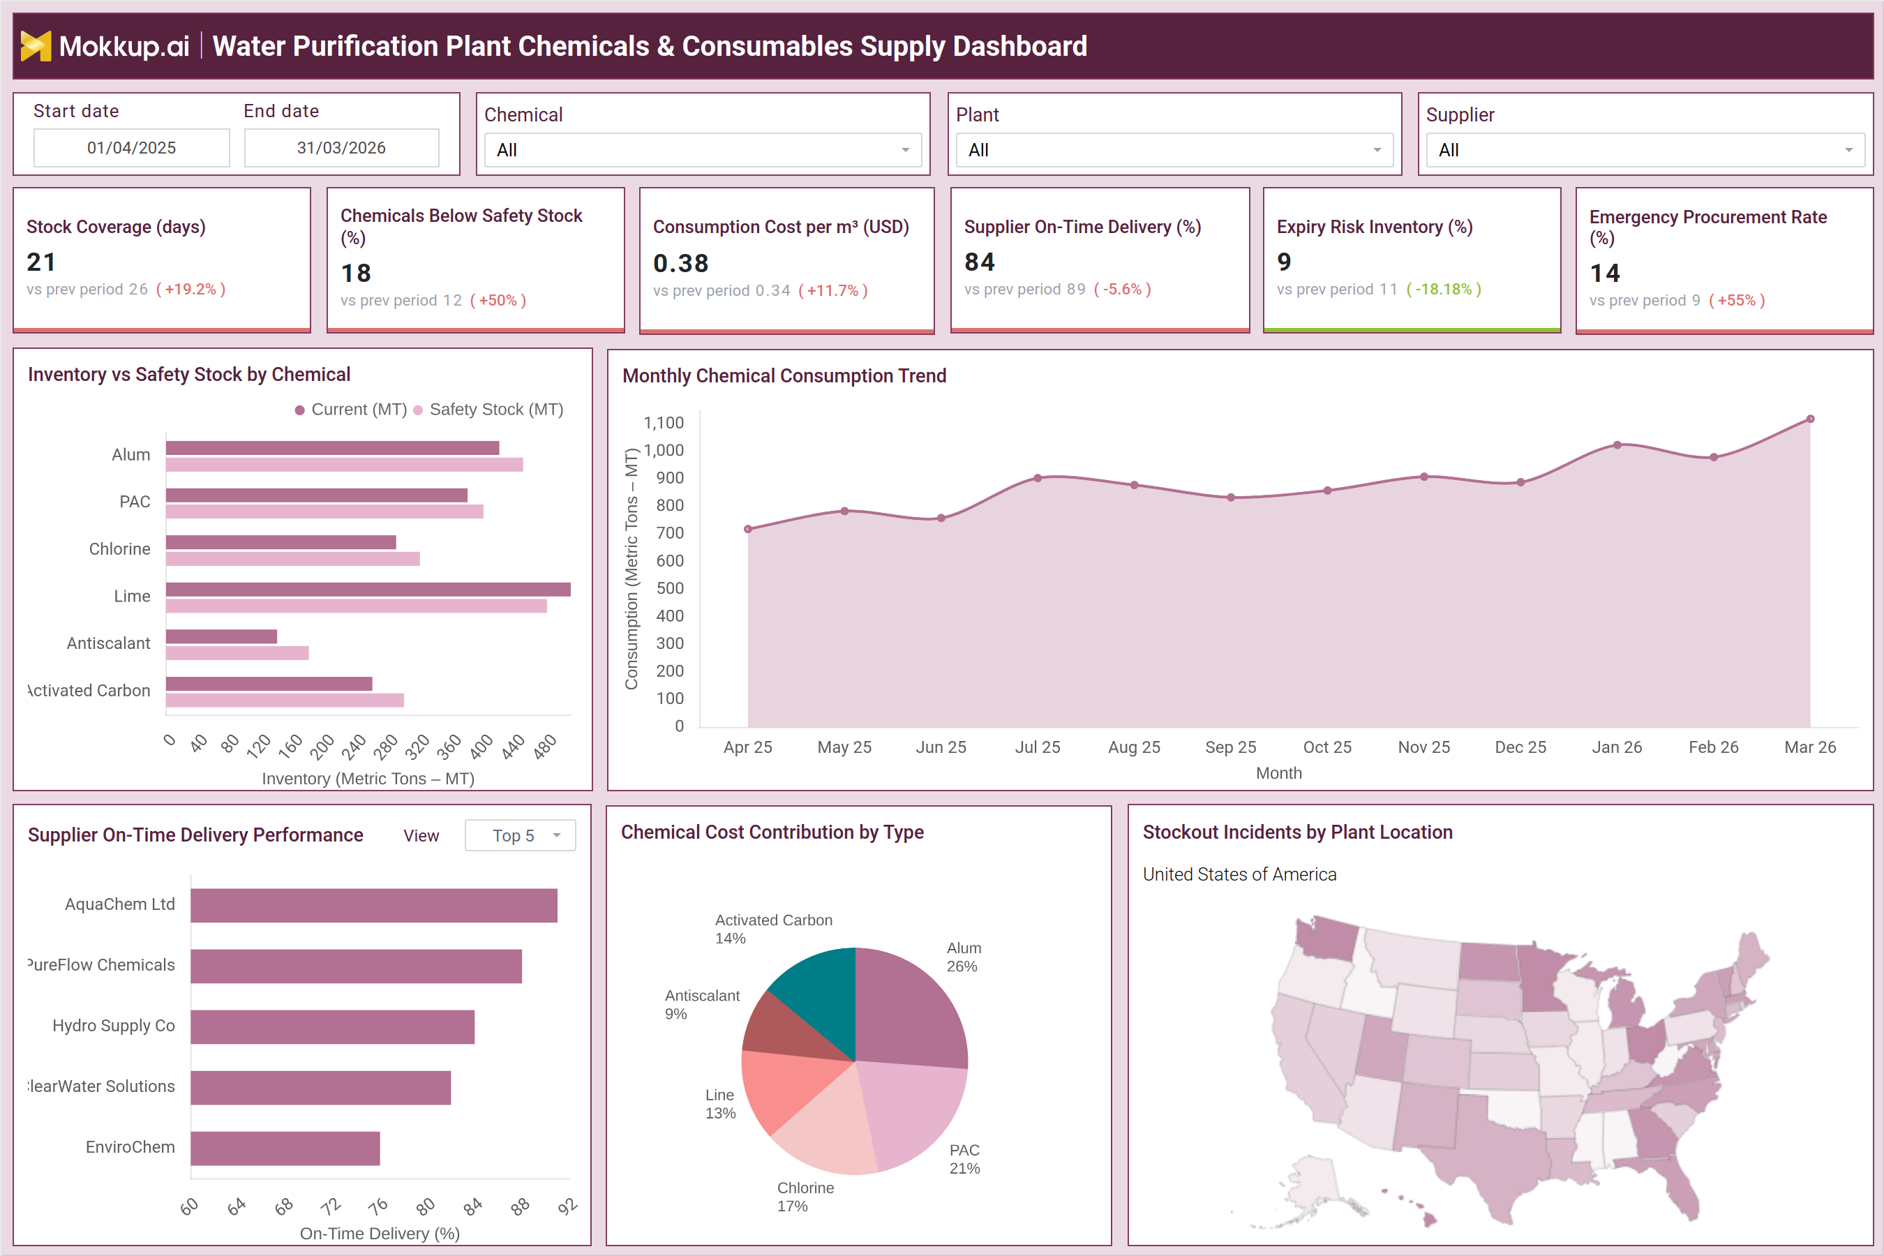Click the AquaChem Ltd delivery bar
Screen dimensions: 1884x1256
click(x=374, y=905)
